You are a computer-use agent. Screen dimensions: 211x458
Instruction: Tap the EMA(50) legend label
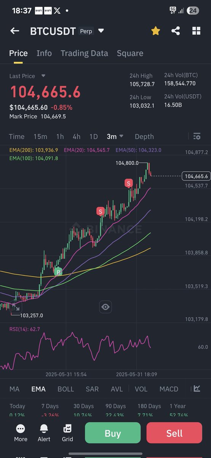(x=138, y=150)
